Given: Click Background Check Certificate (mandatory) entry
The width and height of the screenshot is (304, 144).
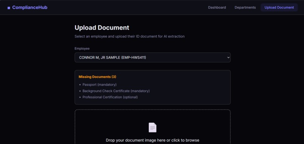Looking at the screenshot, I should pos(116,91).
